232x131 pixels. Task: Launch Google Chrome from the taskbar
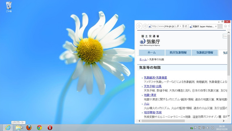[x=40, y=127]
